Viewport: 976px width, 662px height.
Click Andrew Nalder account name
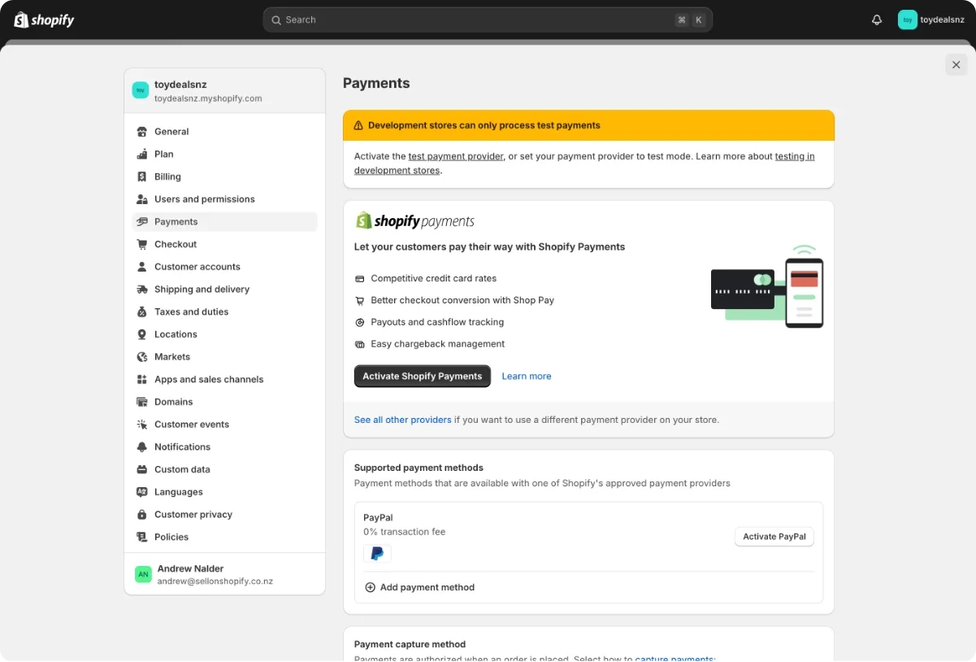coord(190,568)
